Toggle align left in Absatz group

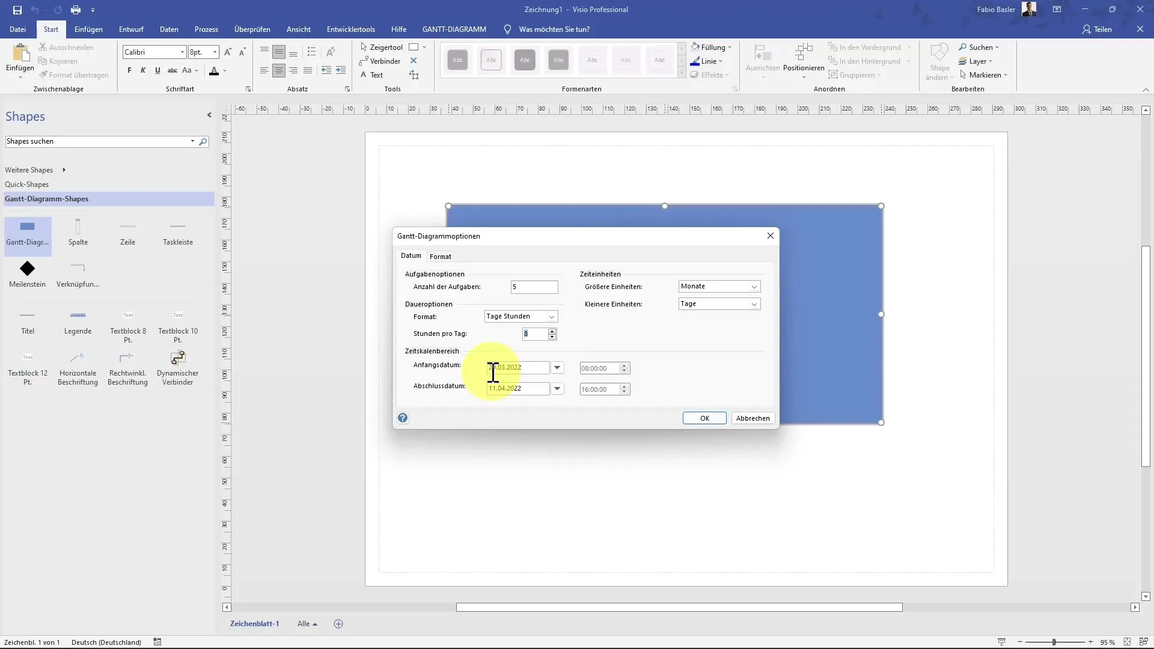pyautogui.click(x=264, y=70)
